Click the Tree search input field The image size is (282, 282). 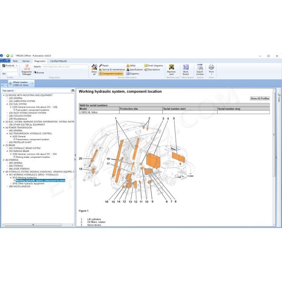(x=43, y=91)
